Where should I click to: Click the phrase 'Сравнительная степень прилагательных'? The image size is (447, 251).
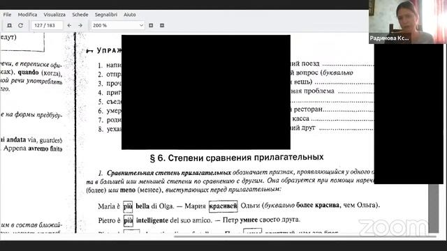click(169, 173)
